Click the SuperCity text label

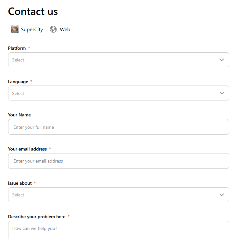pyautogui.click(x=32, y=30)
